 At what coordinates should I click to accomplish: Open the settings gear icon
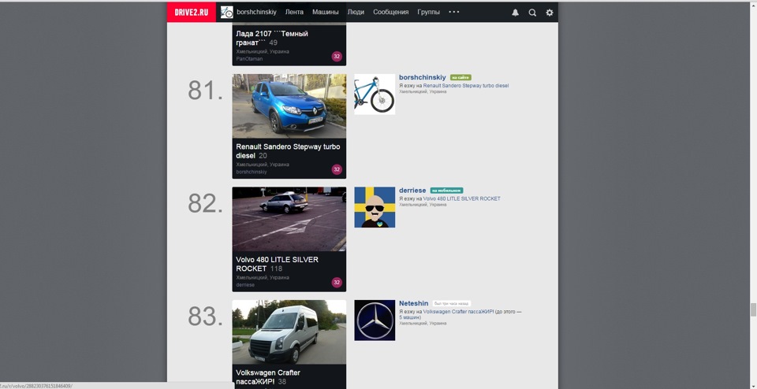[550, 13]
